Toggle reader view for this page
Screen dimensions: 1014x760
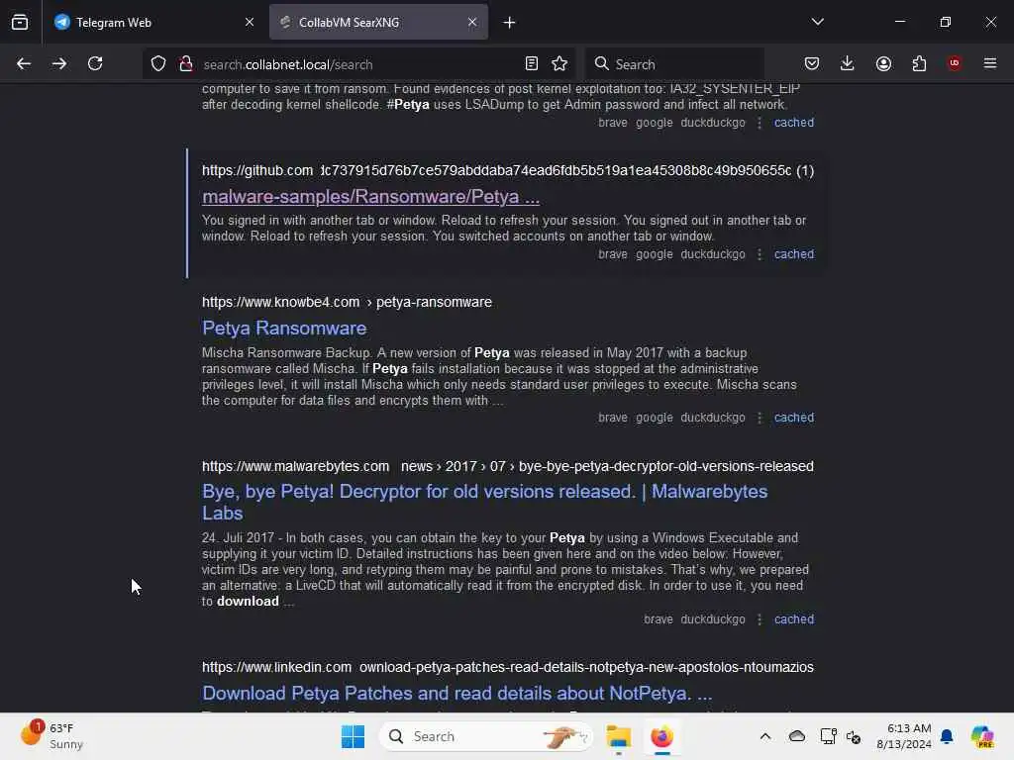pos(532,63)
